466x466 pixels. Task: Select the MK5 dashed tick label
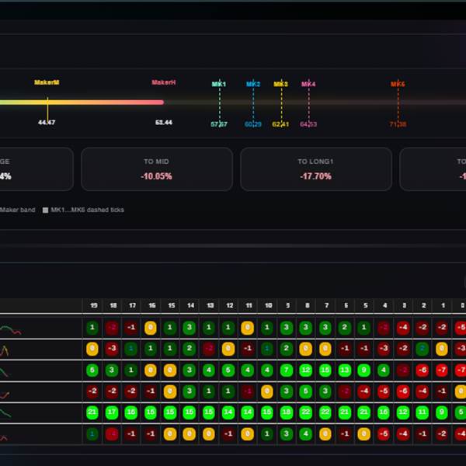pos(398,84)
